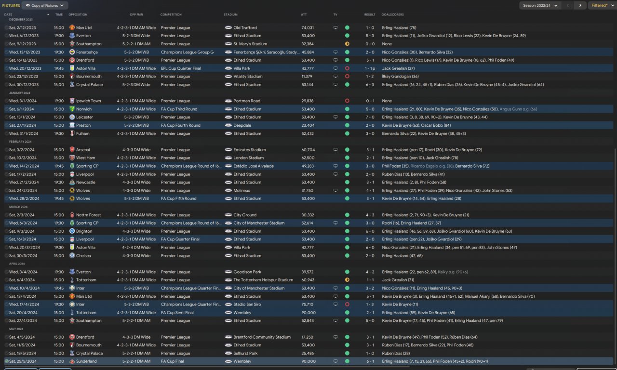Tick the selection circle for Sat, 6/4/2024
Image resolution: width=617 pixels, height=370 pixels.
[7, 280]
